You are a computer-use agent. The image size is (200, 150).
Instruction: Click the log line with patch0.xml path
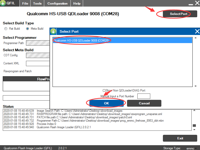(x=68, y=117)
